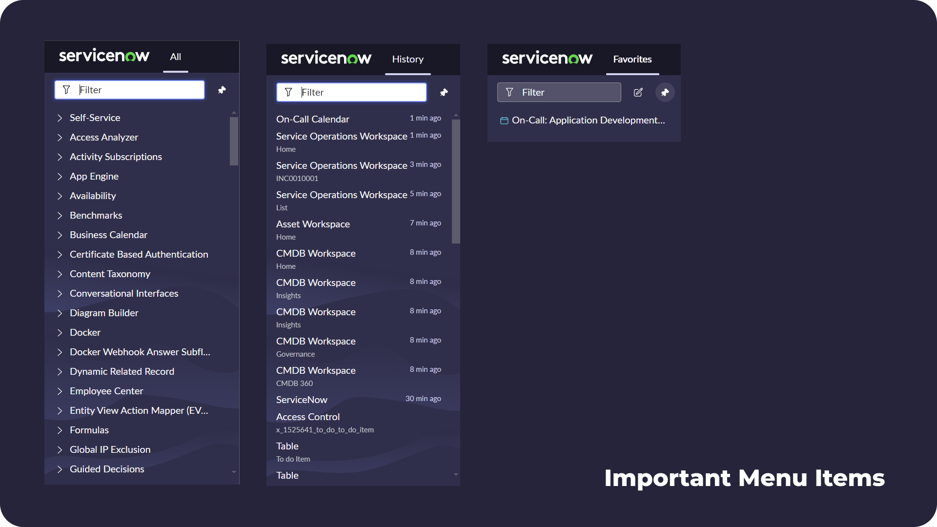Select the Favorites tab
The image size is (937, 527).
point(632,60)
